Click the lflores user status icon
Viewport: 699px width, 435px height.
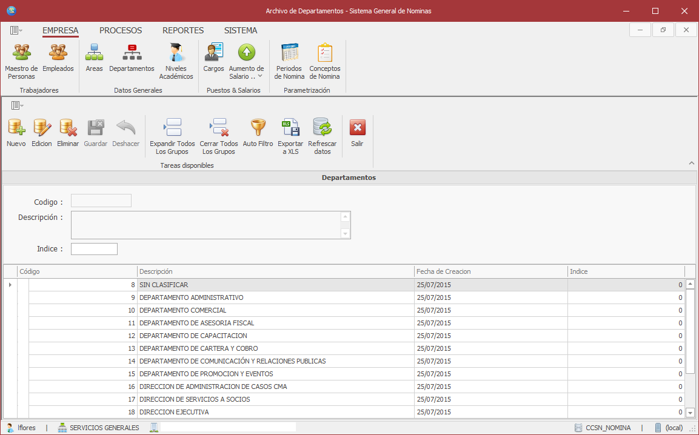[x=10, y=428]
